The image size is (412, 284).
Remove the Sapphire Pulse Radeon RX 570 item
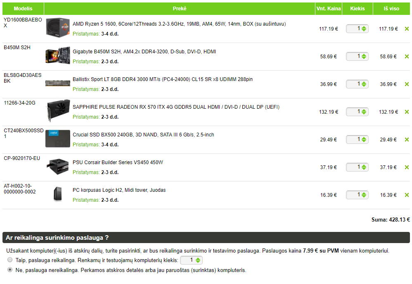[x=407, y=112]
